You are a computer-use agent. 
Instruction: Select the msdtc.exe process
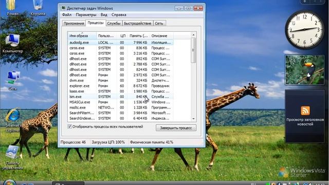pos(120,107)
